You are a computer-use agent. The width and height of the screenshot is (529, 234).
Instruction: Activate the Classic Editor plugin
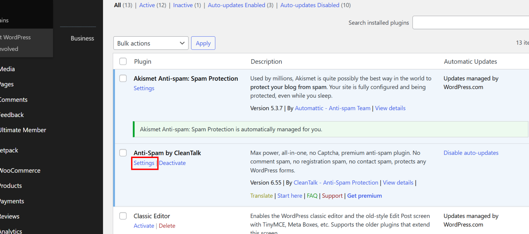[144, 226]
